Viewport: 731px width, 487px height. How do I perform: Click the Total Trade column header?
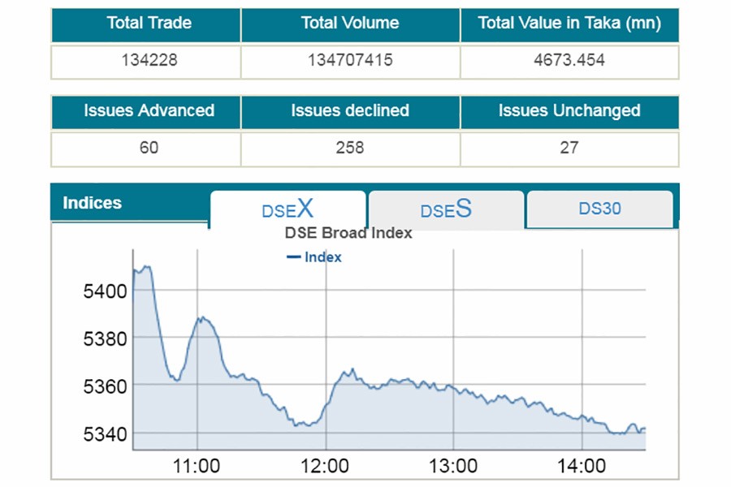pyautogui.click(x=145, y=24)
